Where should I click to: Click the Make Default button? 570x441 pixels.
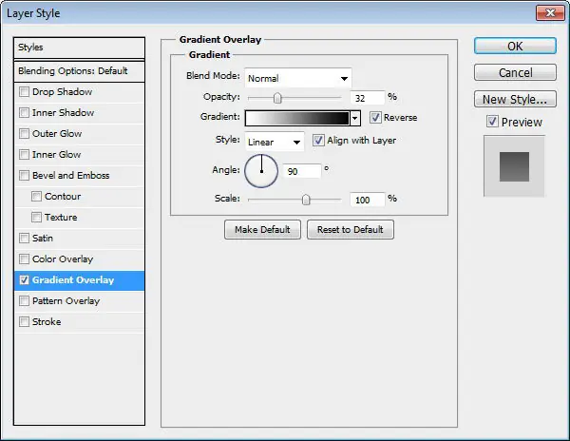point(262,229)
